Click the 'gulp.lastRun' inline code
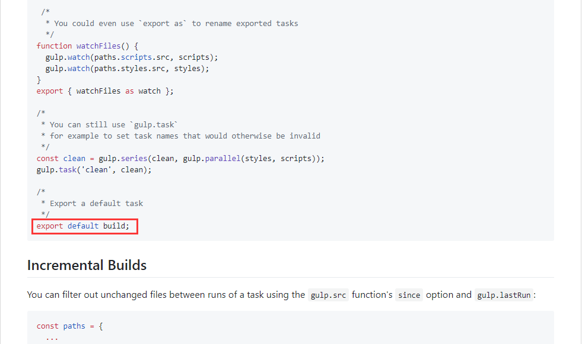Viewport: 582px width, 344px height. 504,295
